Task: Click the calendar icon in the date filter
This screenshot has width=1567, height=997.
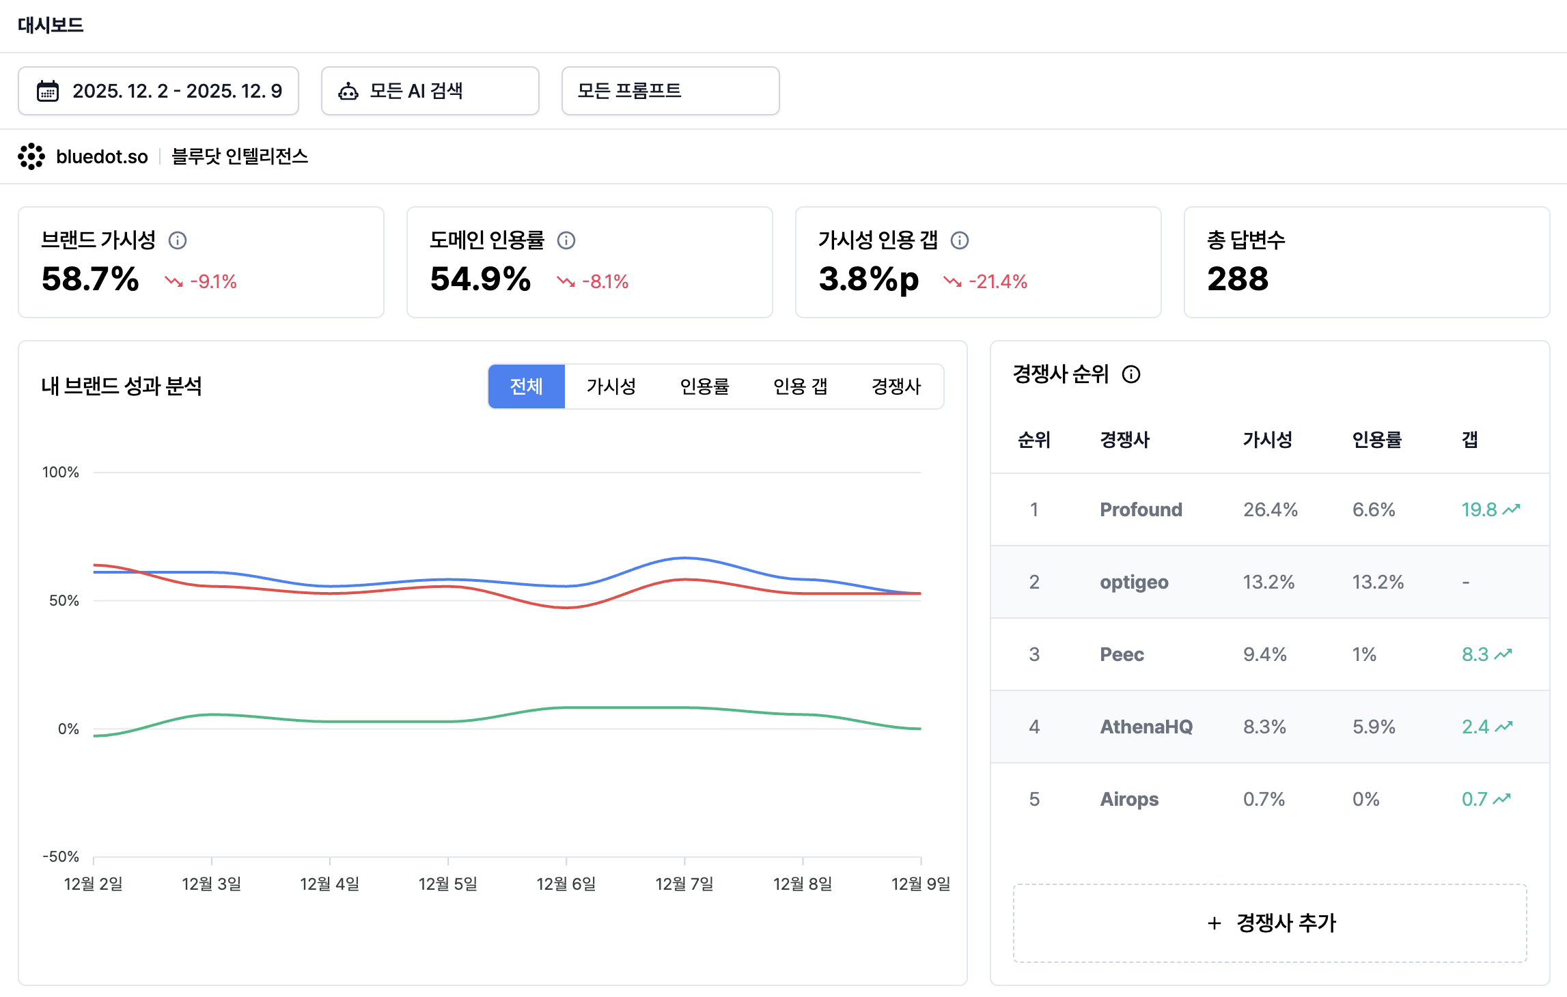Action: (x=48, y=90)
